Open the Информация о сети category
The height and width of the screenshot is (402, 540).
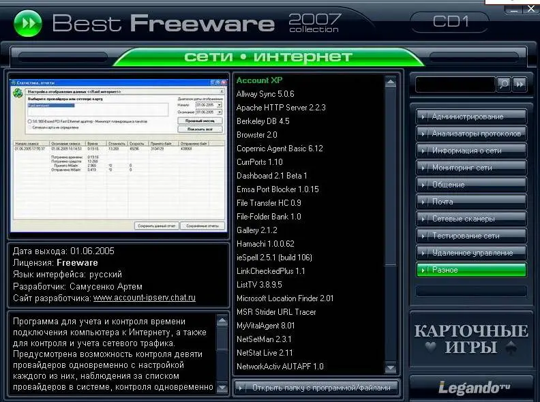[x=471, y=151]
